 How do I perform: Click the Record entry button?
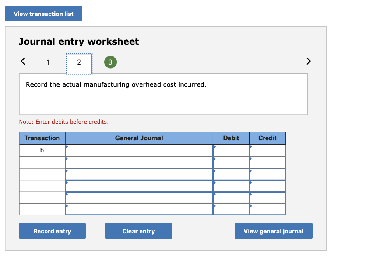click(x=52, y=231)
